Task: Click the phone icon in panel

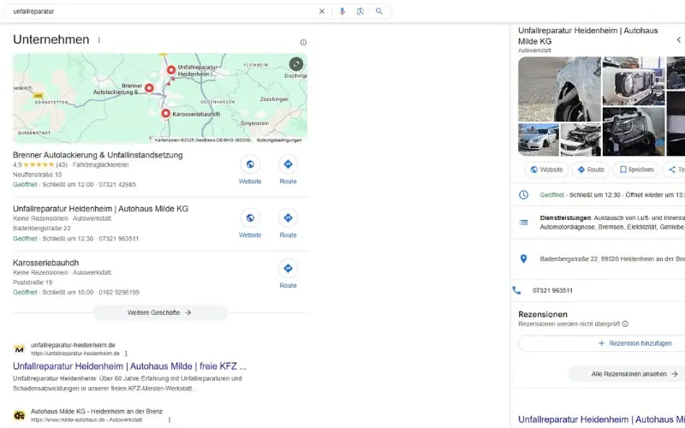Action: point(516,290)
